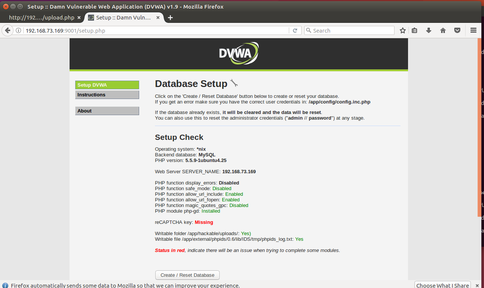Click the /app/config/config.inc.php path text
The height and width of the screenshot is (288, 484).
click(x=339, y=102)
